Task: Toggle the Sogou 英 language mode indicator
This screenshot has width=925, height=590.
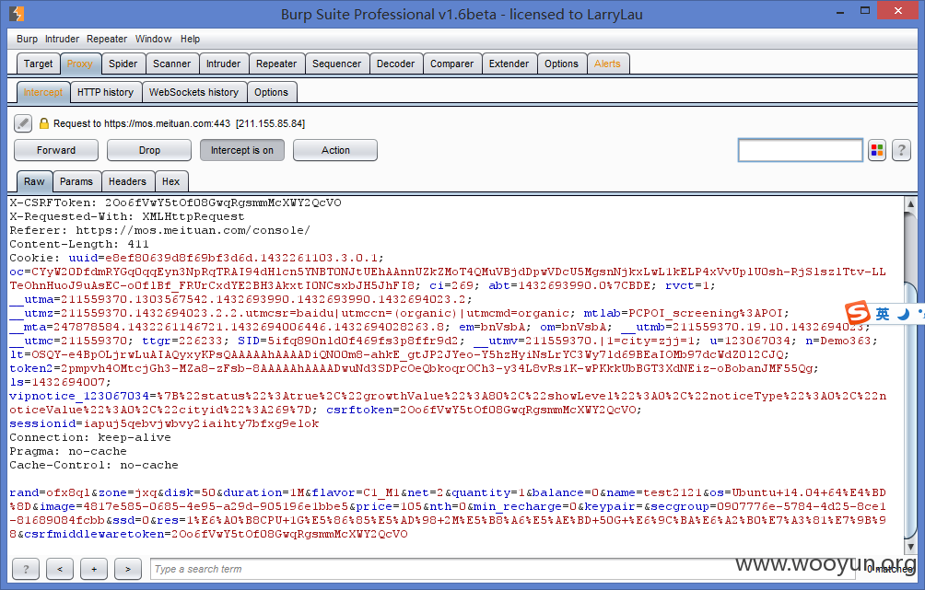Action: 883,314
